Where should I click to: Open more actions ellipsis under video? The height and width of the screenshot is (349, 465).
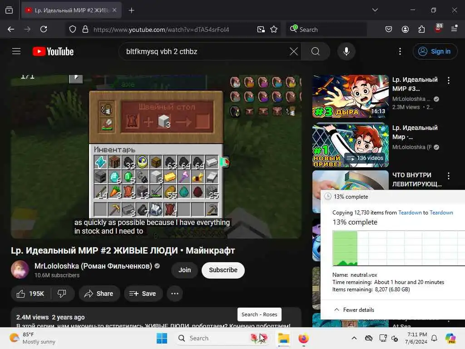pyautogui.click(x=175, y=294)
